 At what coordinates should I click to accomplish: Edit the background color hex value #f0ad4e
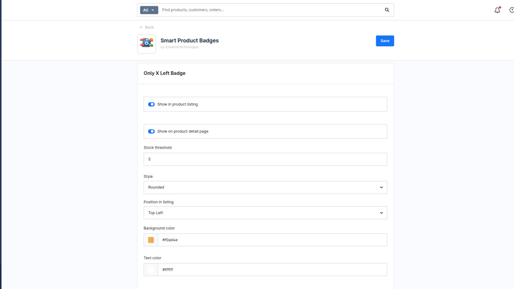[x=272, y=240]
